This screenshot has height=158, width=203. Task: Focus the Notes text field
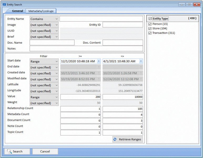point(86,49)
